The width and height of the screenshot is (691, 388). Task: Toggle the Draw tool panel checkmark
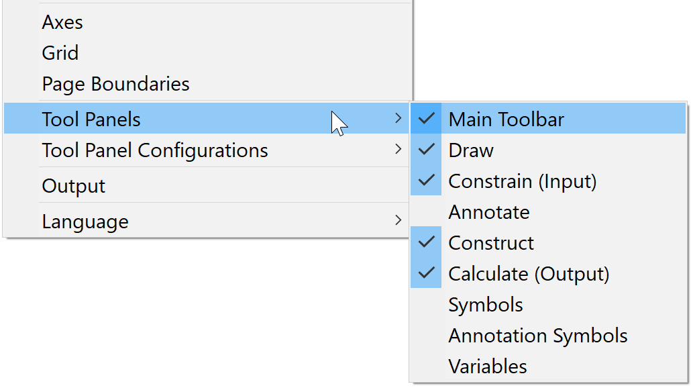pos(426,150)
